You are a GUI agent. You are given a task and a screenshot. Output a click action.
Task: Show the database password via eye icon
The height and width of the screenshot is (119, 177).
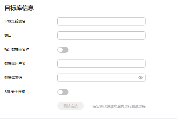(141, 78)
